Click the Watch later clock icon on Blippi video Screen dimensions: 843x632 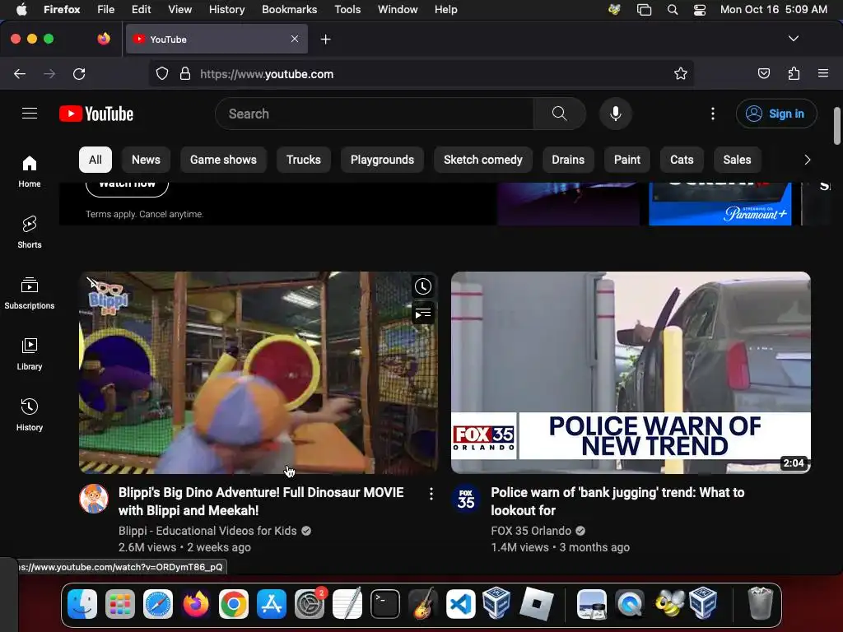pos(423,286)
